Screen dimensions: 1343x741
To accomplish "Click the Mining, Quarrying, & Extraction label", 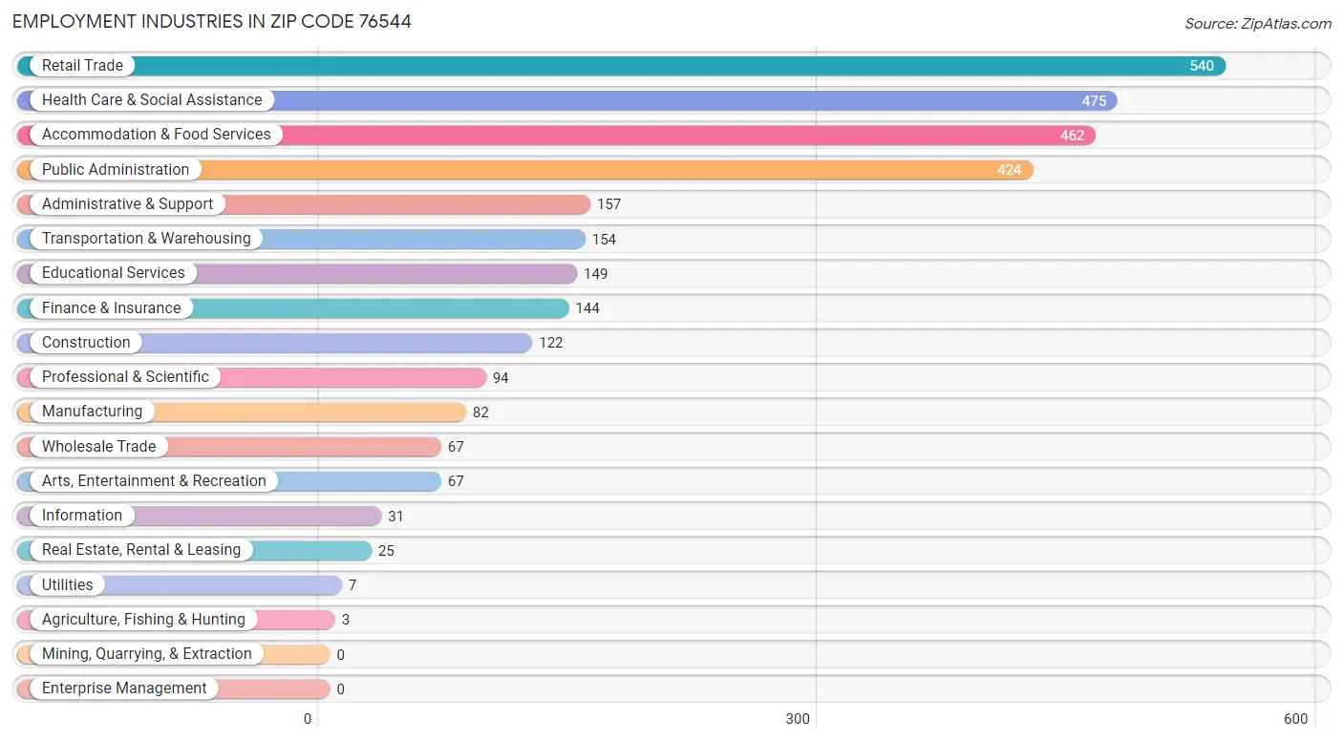I will 147,654.
